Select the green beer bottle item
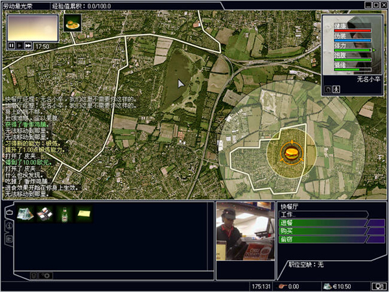Viewport: 389px width, 292px height. coord(64,213)
